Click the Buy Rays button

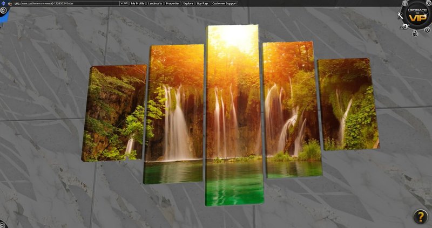202,3
